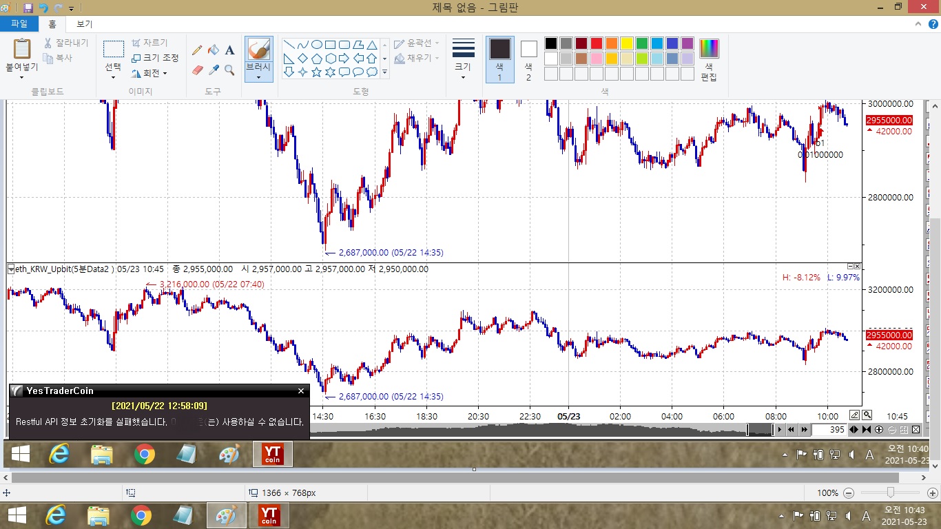The width and height of the screenshot is (941, 529).
Task: Open the 파일 file menu
Action: point(19,23)
